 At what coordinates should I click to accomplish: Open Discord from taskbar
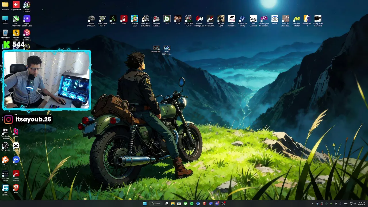pos(217,204)
